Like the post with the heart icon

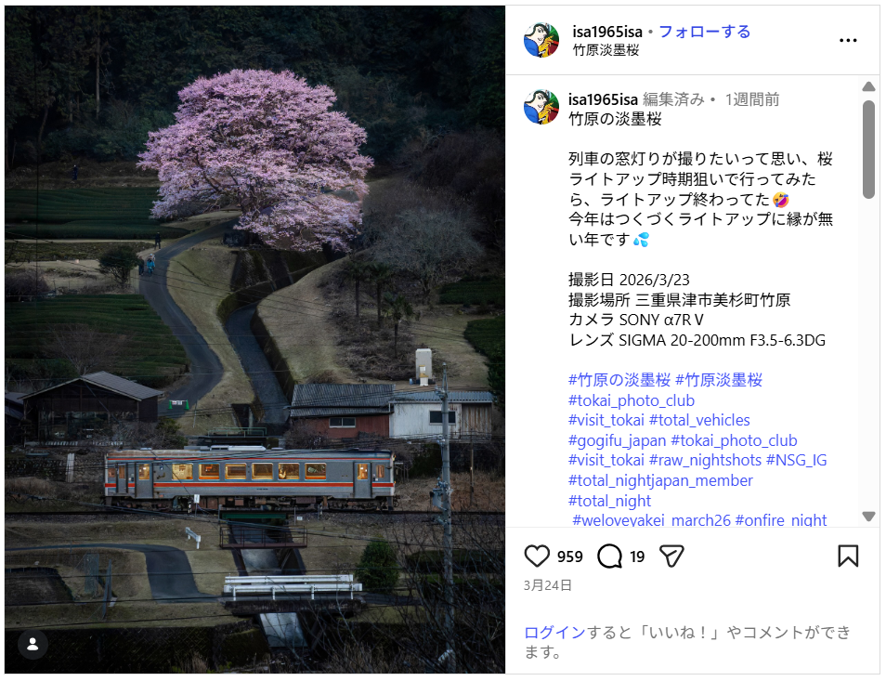pos(537,557)
